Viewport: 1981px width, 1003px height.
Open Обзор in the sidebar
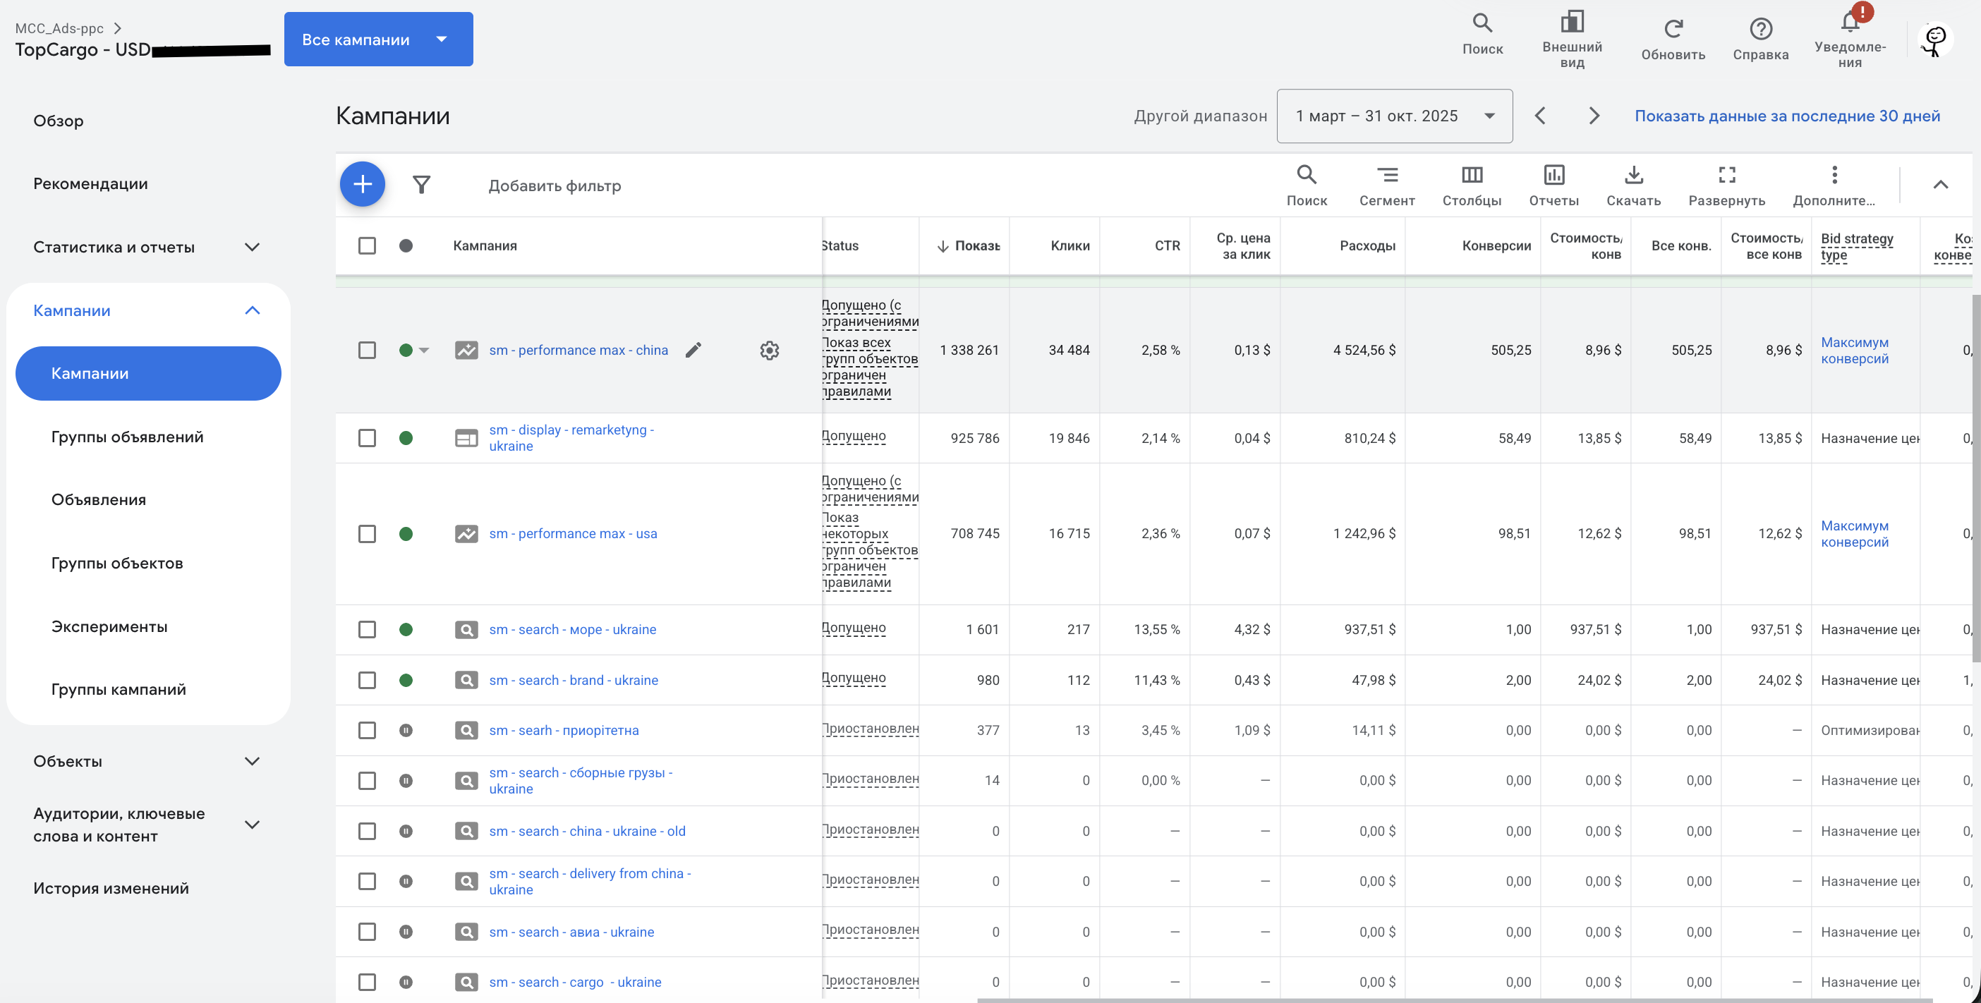coord(59,121)
